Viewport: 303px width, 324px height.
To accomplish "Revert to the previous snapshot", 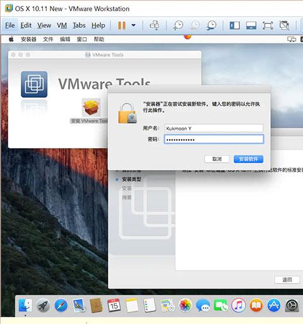I will 195,25.
